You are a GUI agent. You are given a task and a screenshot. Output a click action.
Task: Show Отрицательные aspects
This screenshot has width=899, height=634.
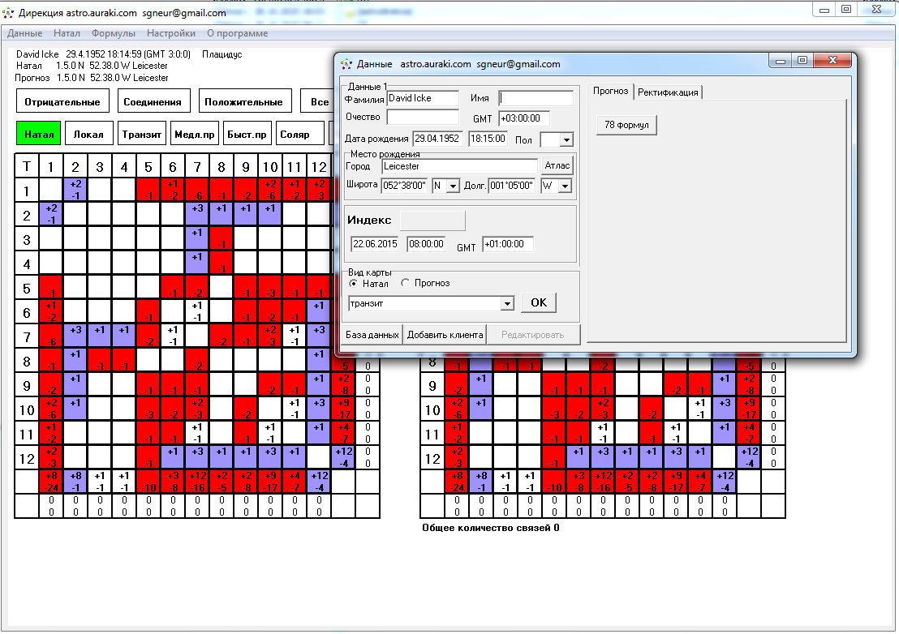pyautogui.click(x=62, y=102)
